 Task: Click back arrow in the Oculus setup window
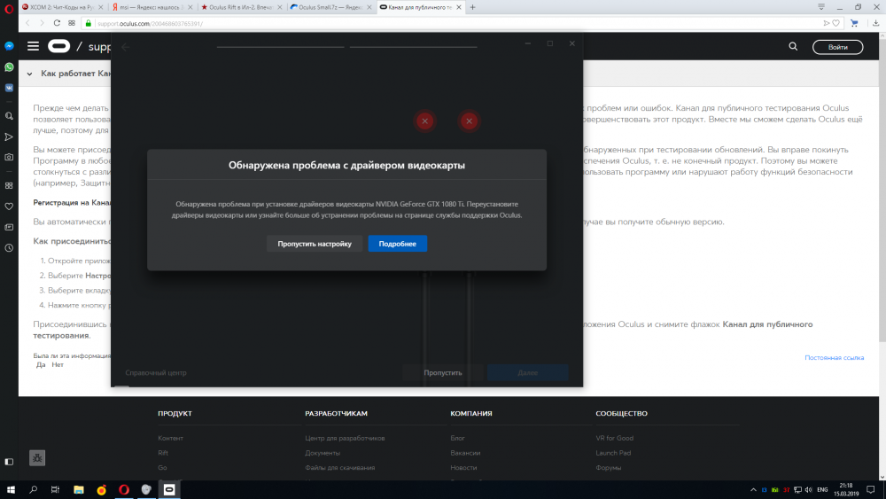pyautogui.click(x=126, y=48)
